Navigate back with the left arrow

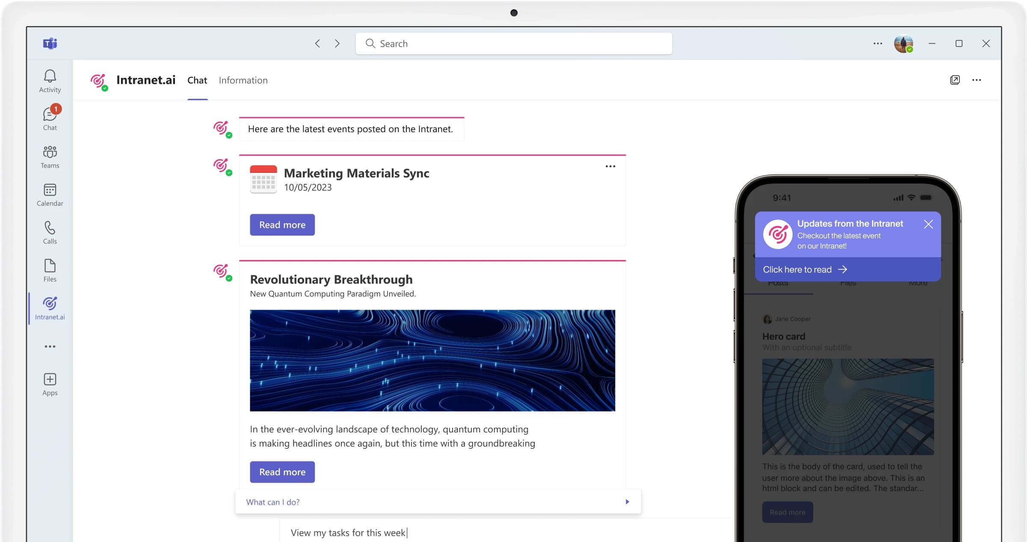tap(317, 43)
